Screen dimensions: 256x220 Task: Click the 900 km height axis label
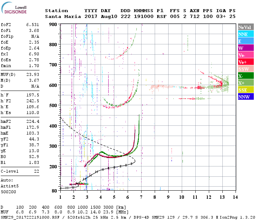(53, 25)
